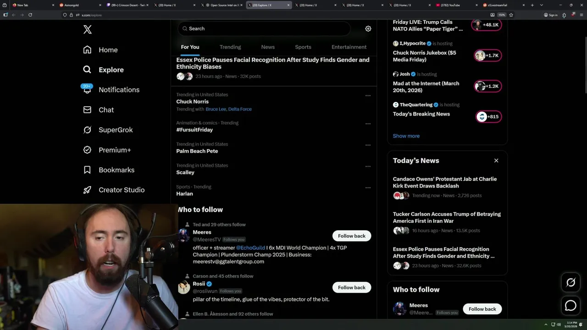Open the floating chat messages button

pyautogui.click(x=570, y=305)
